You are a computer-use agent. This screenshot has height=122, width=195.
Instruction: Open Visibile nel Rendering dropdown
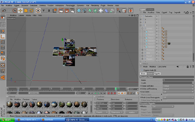178,89
